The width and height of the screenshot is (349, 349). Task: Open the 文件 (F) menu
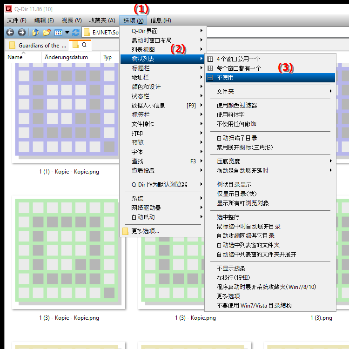point(17,20)
